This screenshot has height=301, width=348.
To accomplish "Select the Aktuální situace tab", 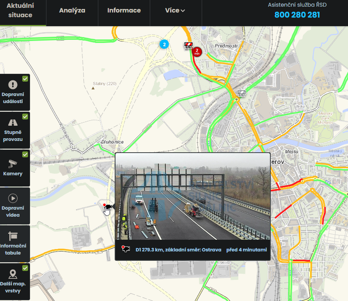I will tap(20, 11).
